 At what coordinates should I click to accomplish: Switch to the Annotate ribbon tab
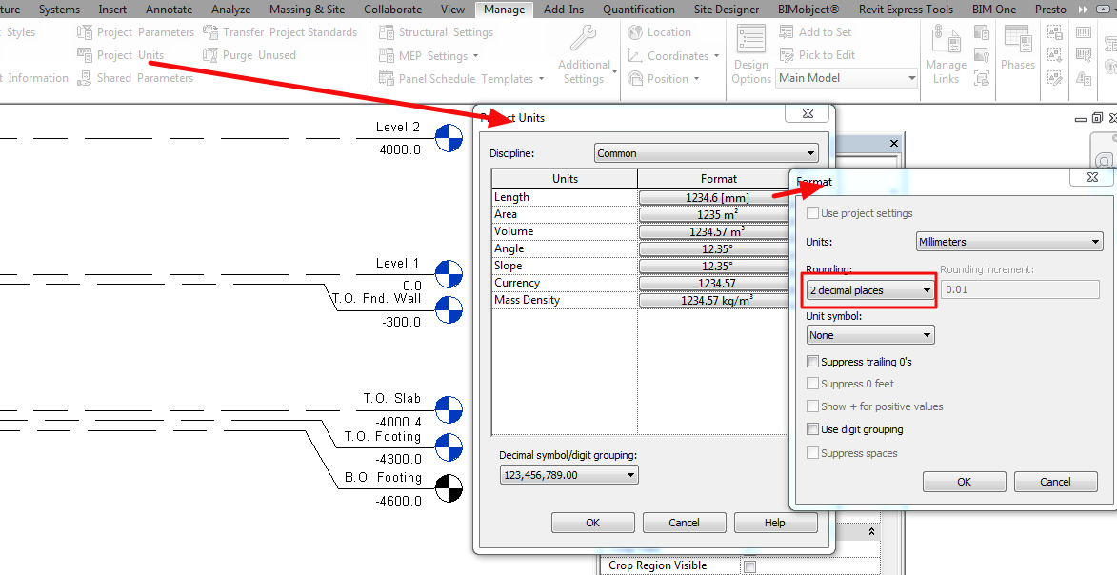169,10
